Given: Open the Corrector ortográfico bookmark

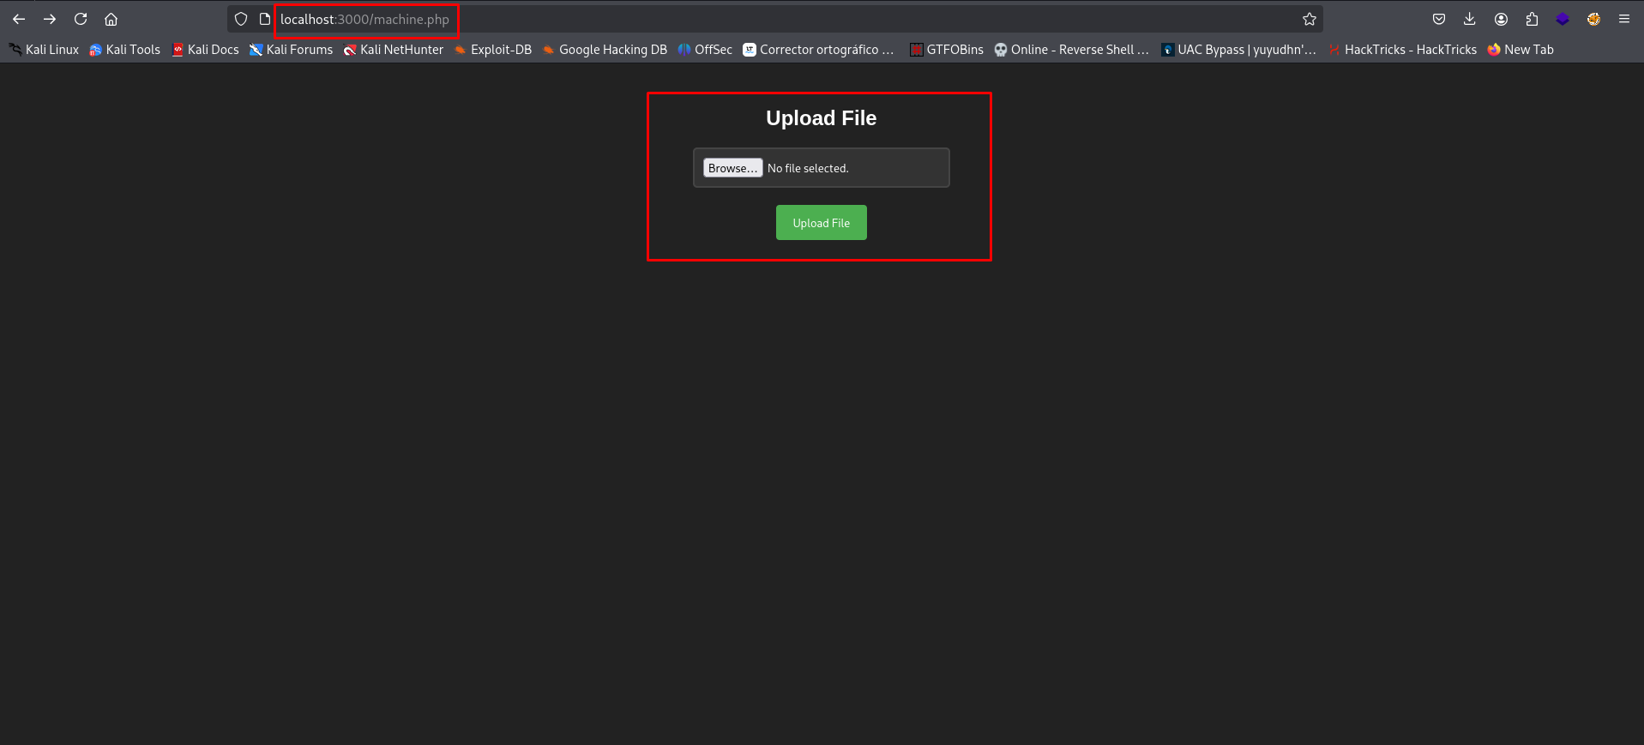Looking at the screenshot, I should click(819, 50).
